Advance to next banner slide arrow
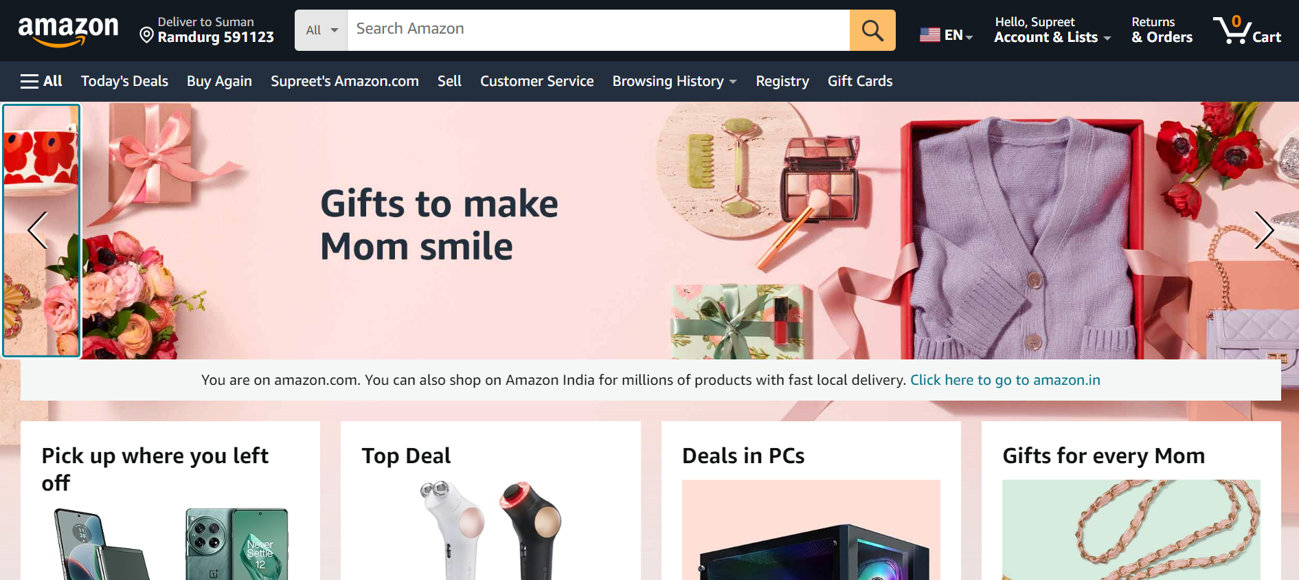This screenshot has height=580, width=1299. (x=1263, y=230)
